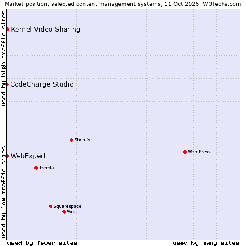This screenshot has height=246, width=246.
Task: Click the 'CodeCharge Studio' label
Action: tap(42, 84)
